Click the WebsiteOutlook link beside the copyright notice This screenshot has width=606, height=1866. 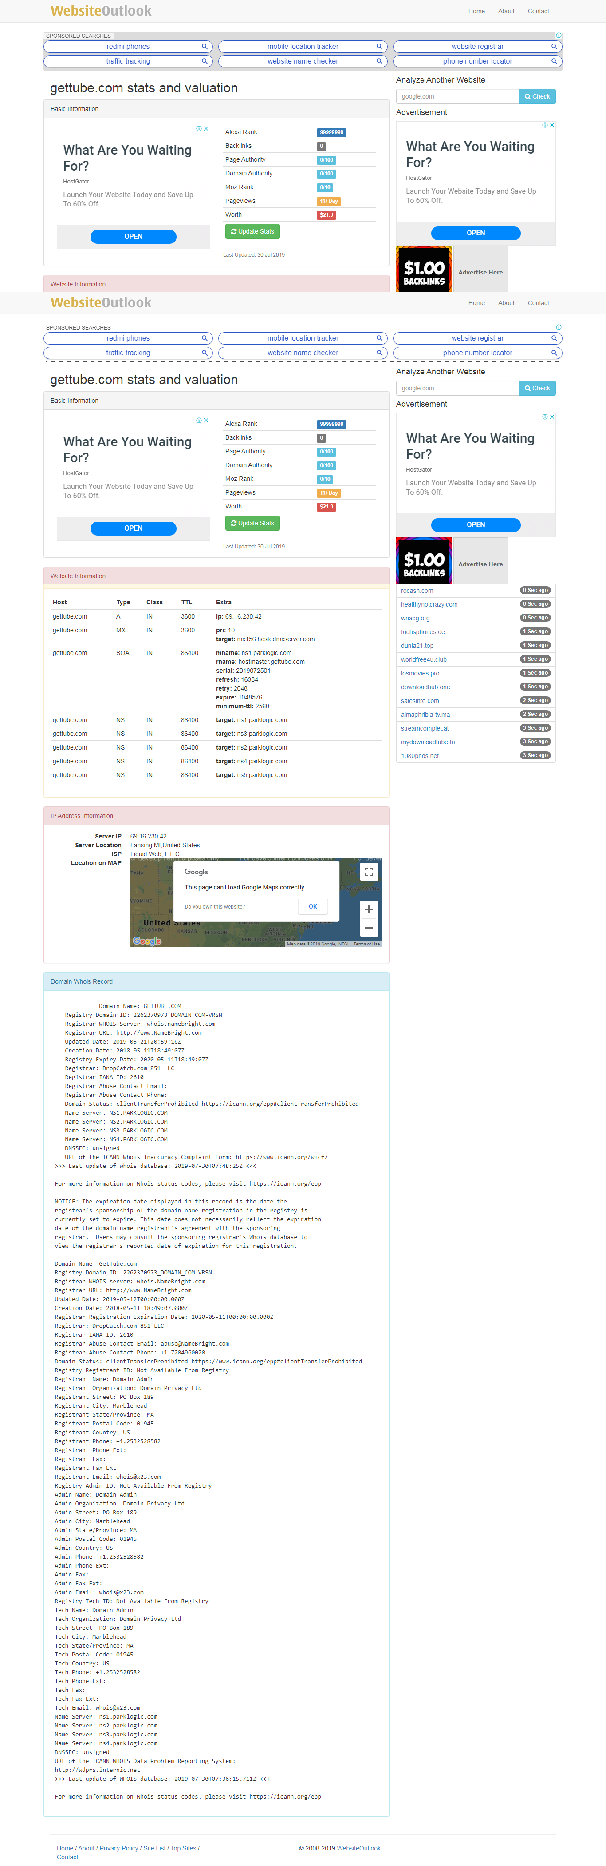pos(359,1848)
